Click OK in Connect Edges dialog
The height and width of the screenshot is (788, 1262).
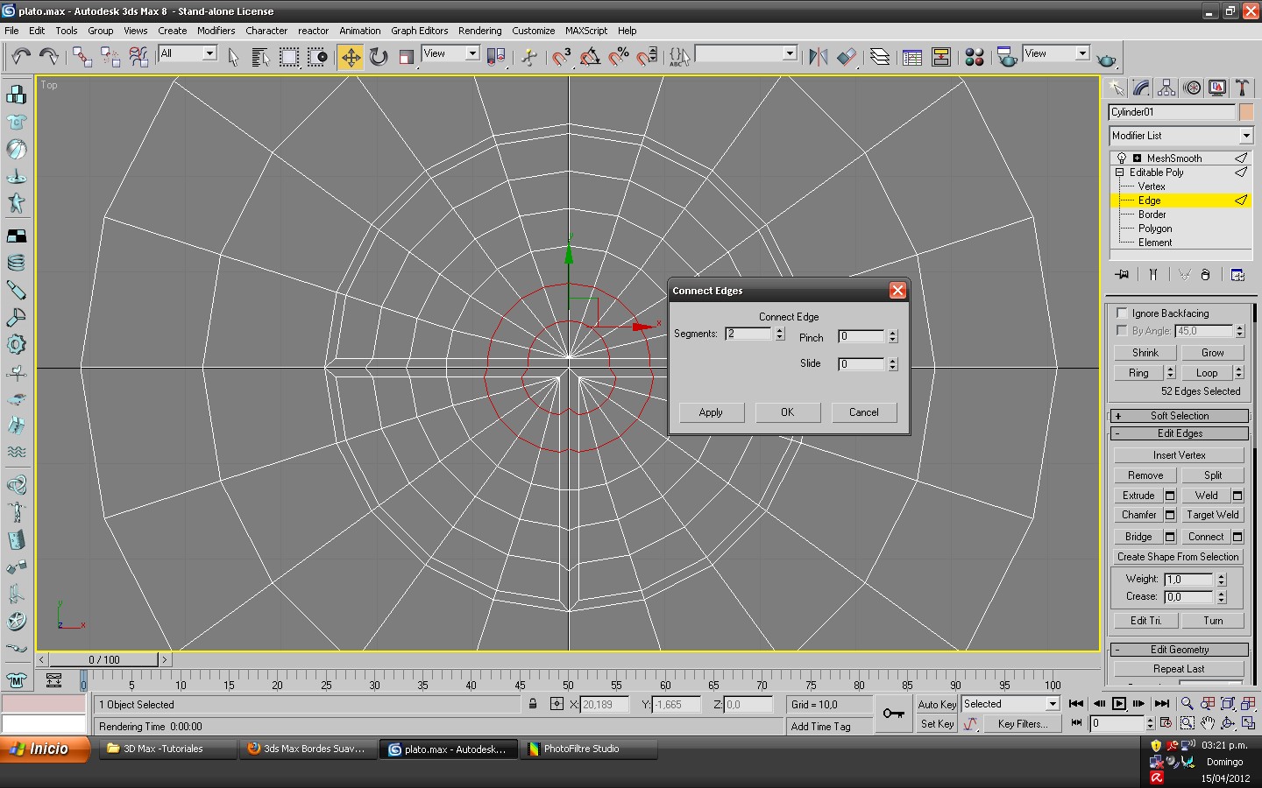787,412
